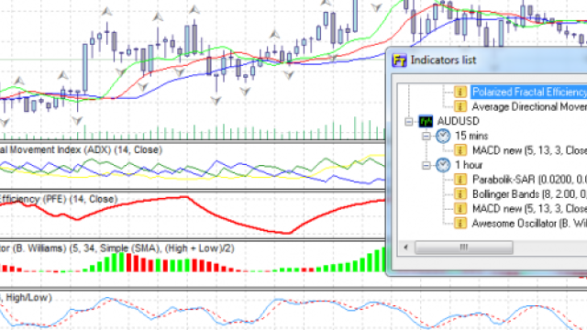Click the ADX (14, Close) panel label
This screenshot has width=587, height=330.
(81, 150)
